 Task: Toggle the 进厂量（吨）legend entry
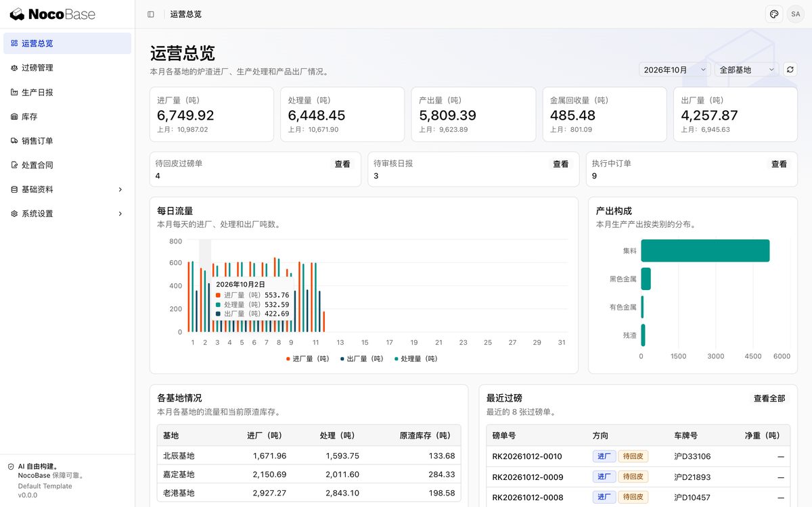coord(307,359)
